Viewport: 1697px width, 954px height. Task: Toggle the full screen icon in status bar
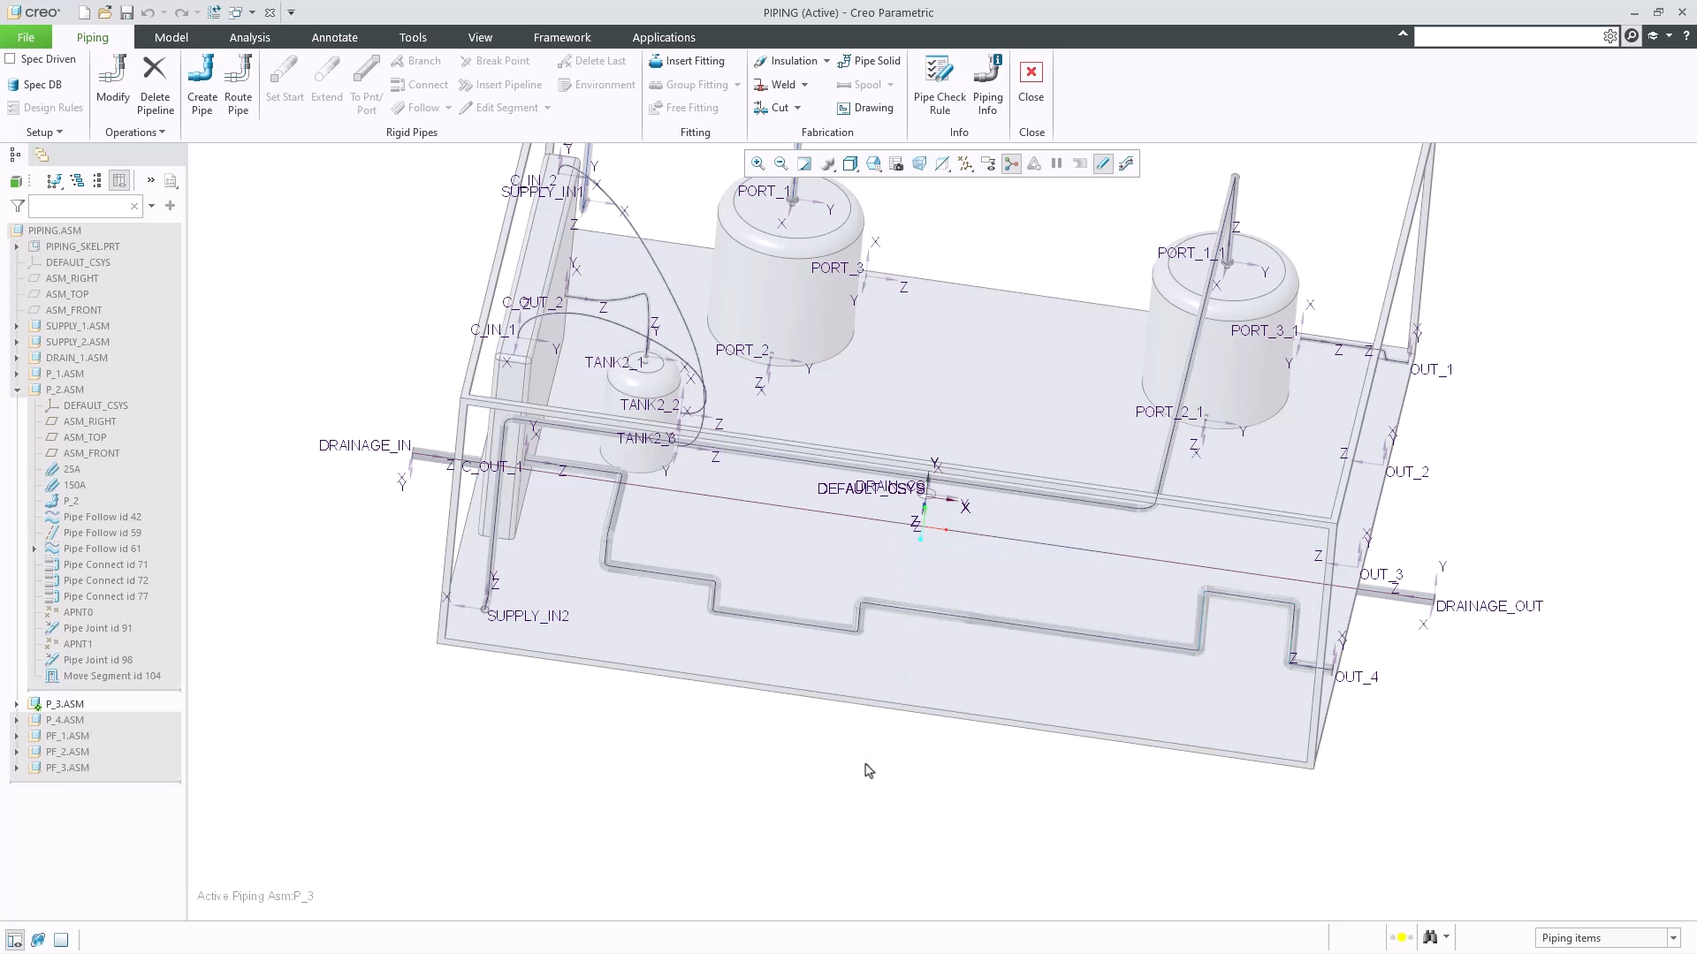tap(61, 939)
